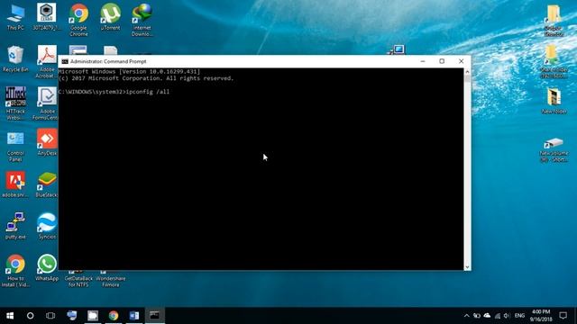Launch the WhatsApp desktop shortcut
Screen dimensions: 577x324
pos(47,268)
